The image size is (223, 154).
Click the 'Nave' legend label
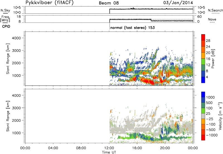pos(212,19)
